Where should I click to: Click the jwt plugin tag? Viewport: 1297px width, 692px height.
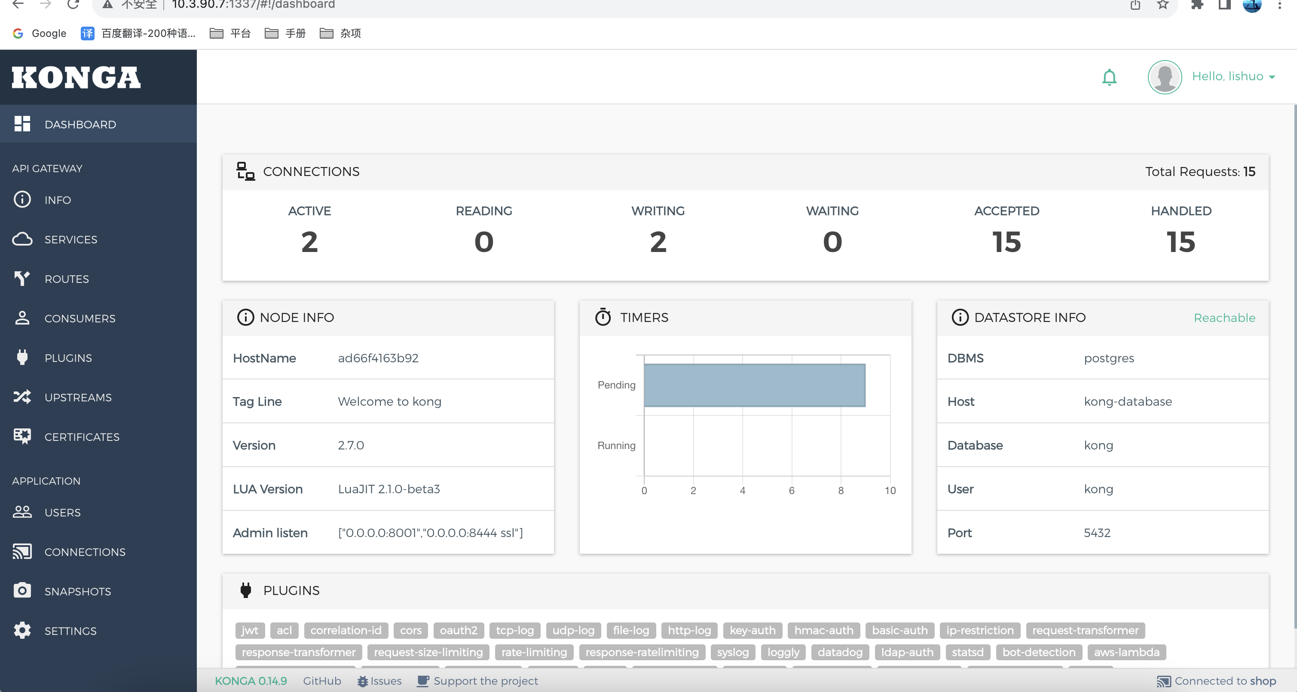click(250, 630)
